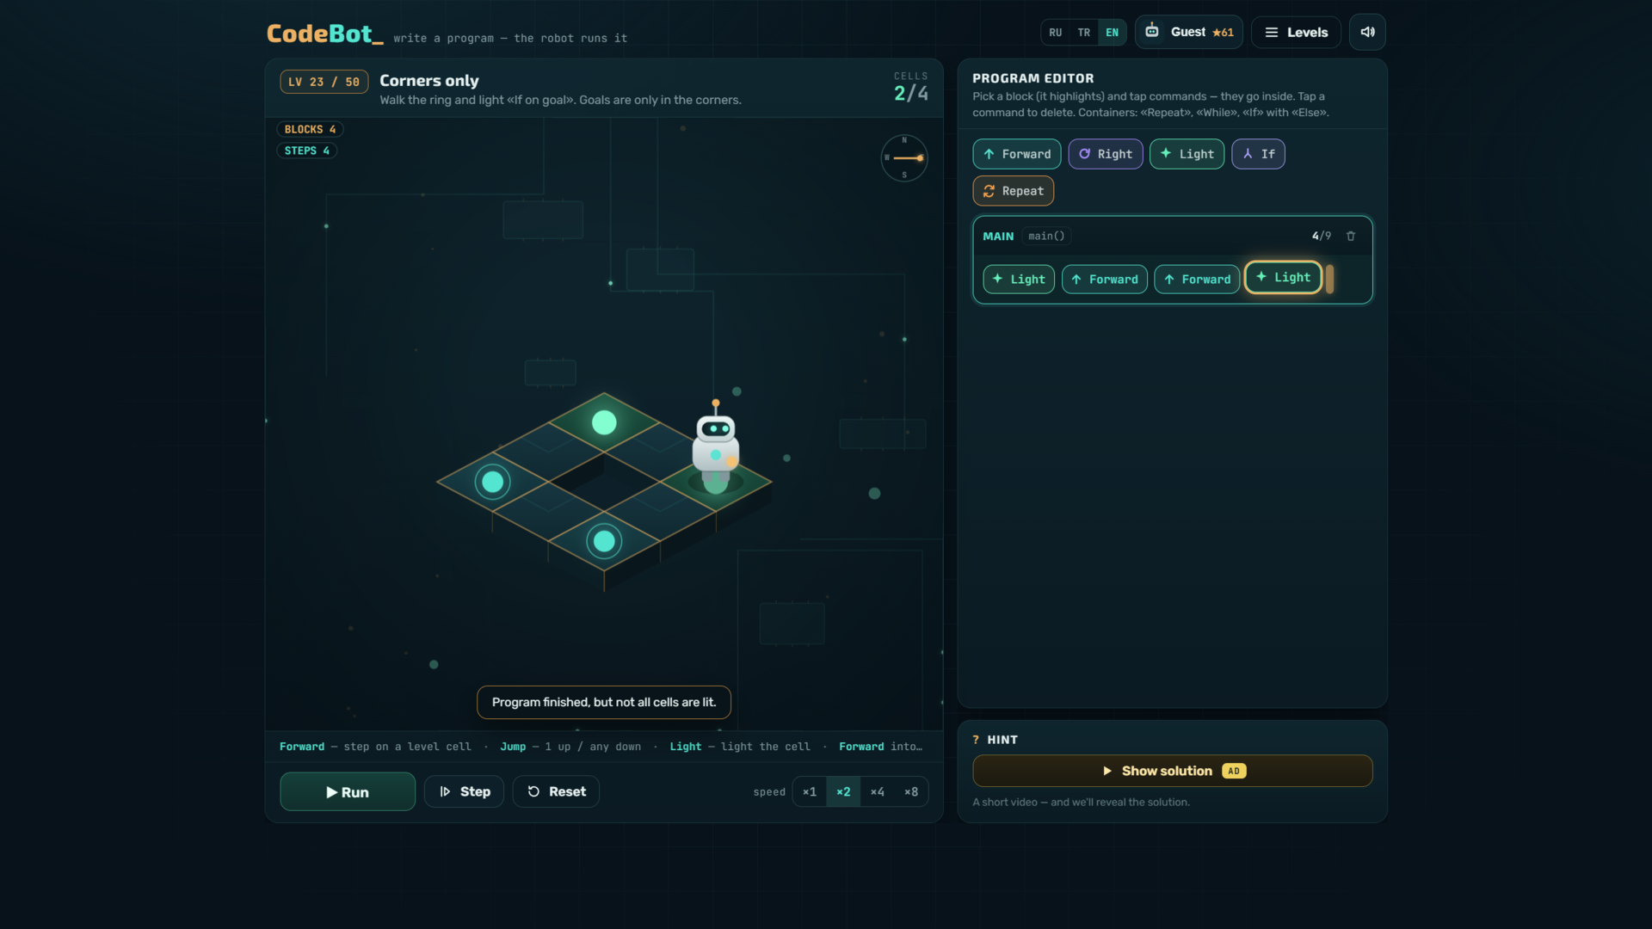This screenshot has height=929, width=1652.
Task: Set speed to ×8
Action: [x=910, y=791]
